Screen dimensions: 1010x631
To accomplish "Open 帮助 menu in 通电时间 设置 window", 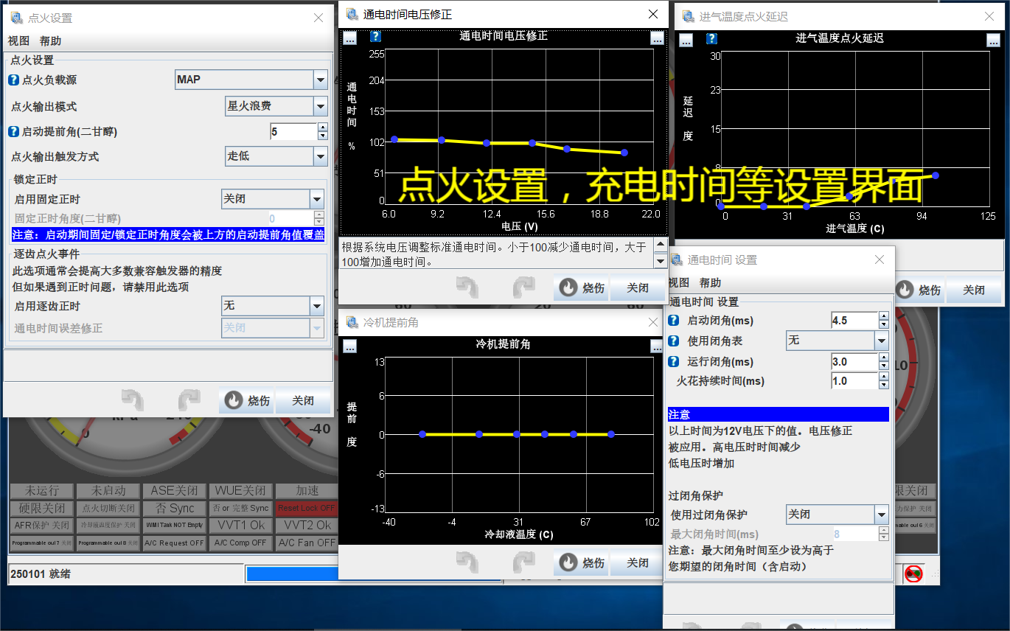I will click(x=711, y=283).
